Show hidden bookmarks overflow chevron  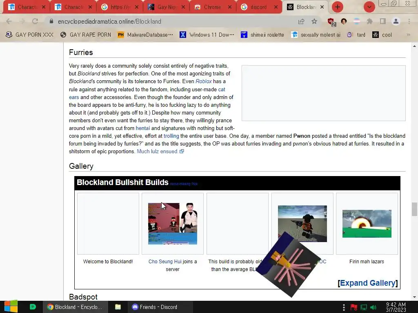coord(408,35)
